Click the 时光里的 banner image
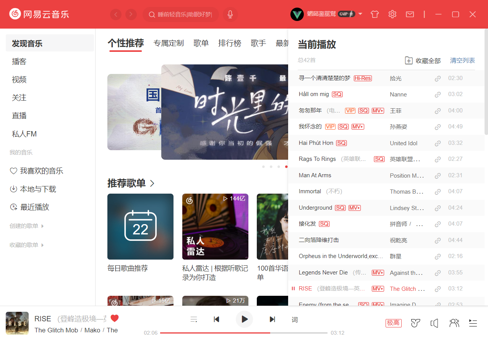Viewport: 488px width, 340px height. coord(225,112)
